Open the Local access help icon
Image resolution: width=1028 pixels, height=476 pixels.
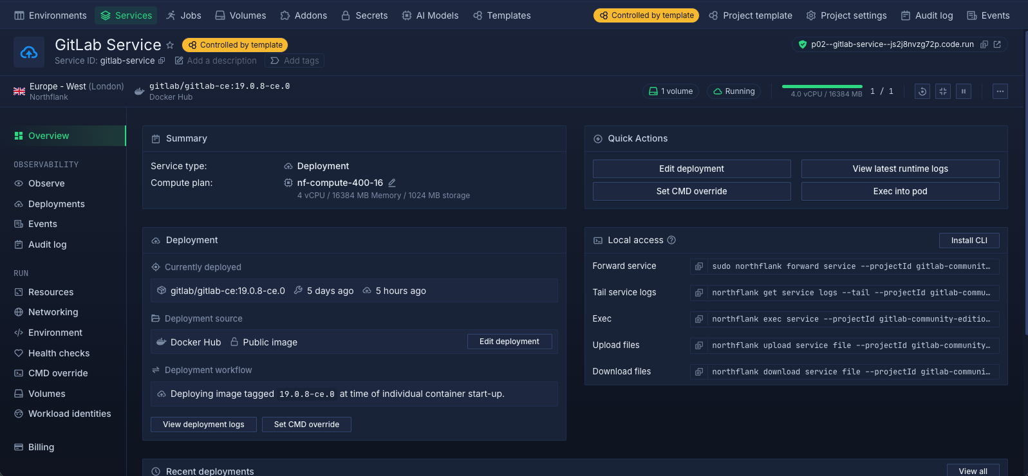pyautogui.click(x=671, y=240)
